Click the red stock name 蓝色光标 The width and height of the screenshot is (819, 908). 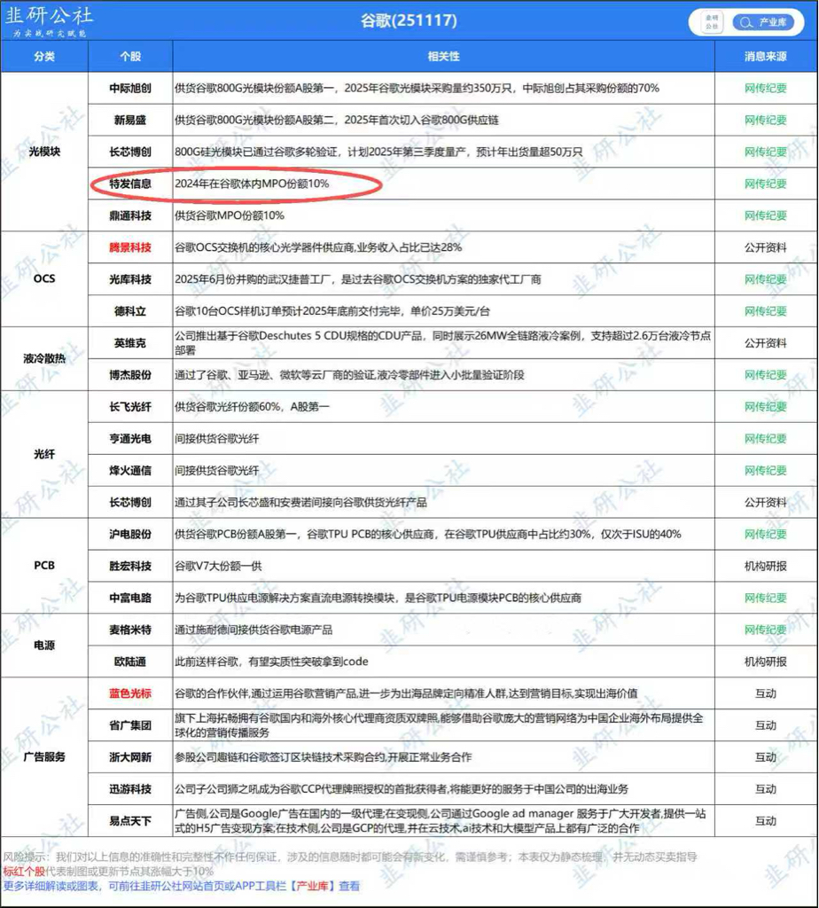(x=130, y=693)
